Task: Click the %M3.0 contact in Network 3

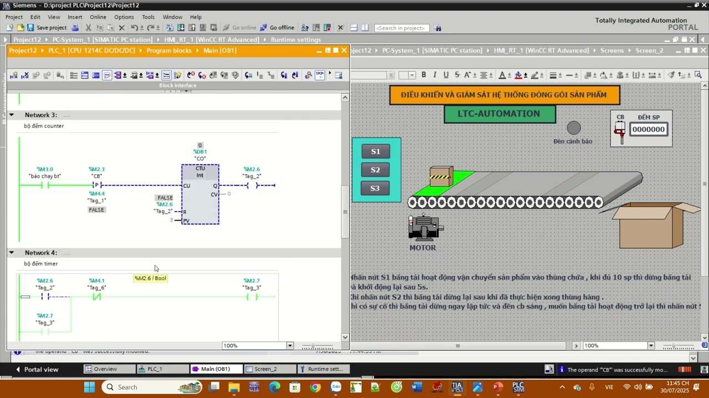Action: [45, 185]
